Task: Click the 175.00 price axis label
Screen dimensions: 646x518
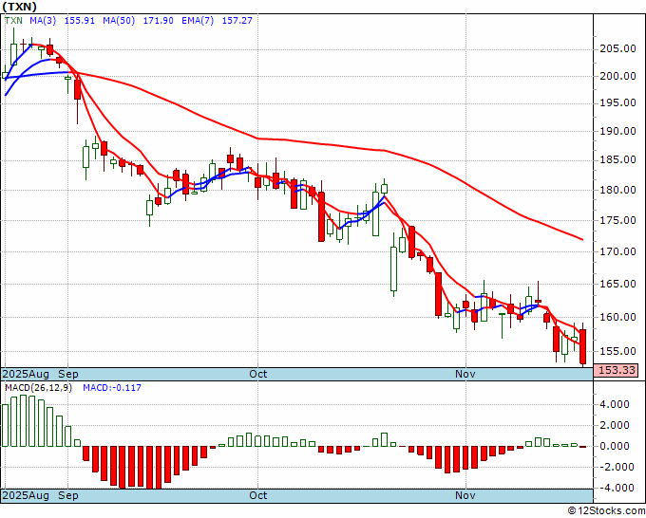Action: (617, 220)
